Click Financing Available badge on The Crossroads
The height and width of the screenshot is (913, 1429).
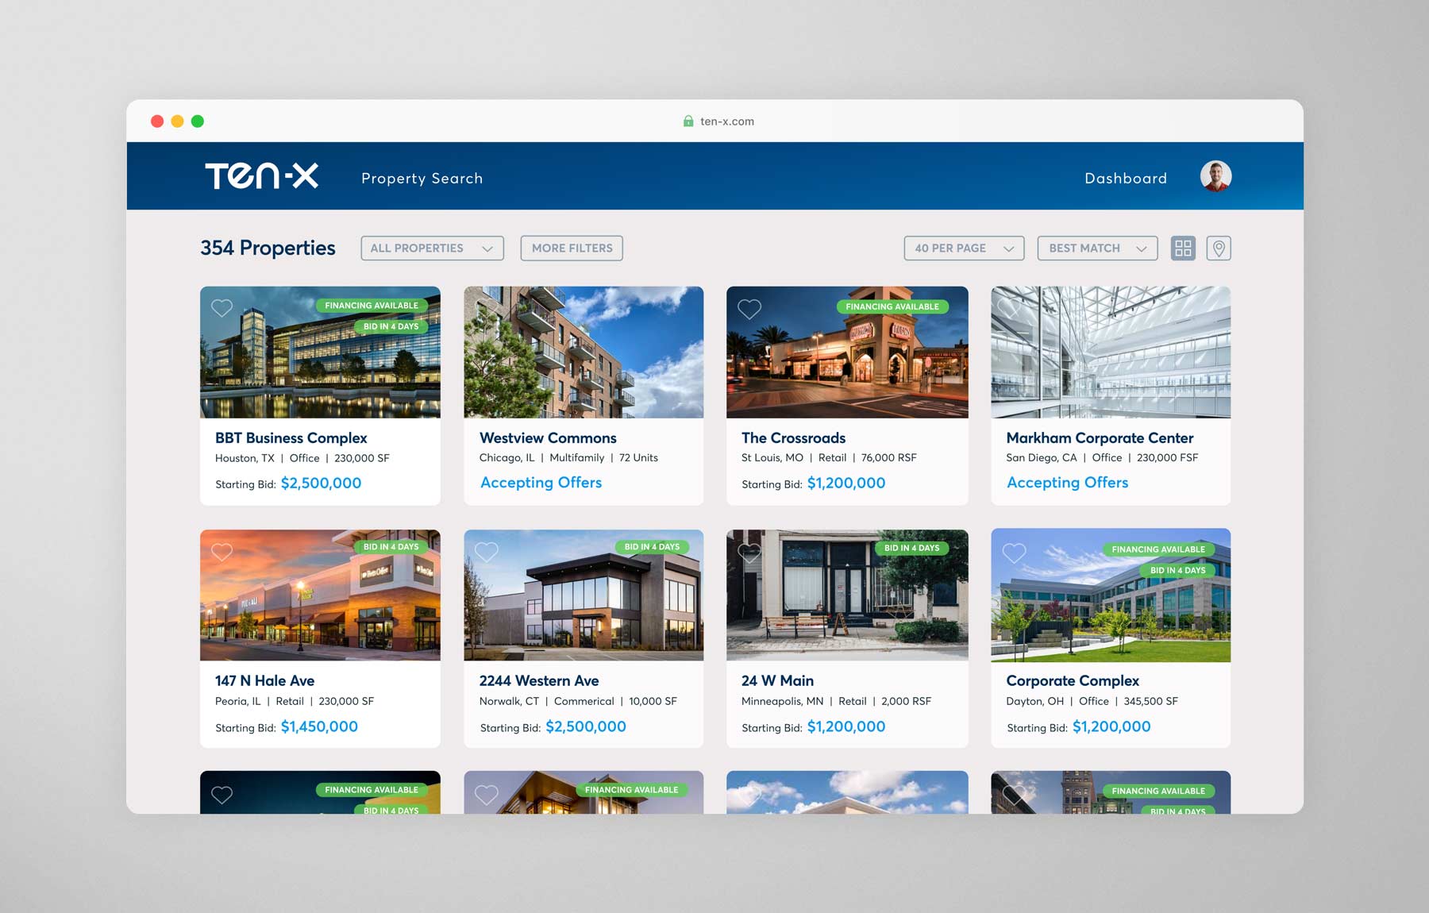tap(892, 306)
